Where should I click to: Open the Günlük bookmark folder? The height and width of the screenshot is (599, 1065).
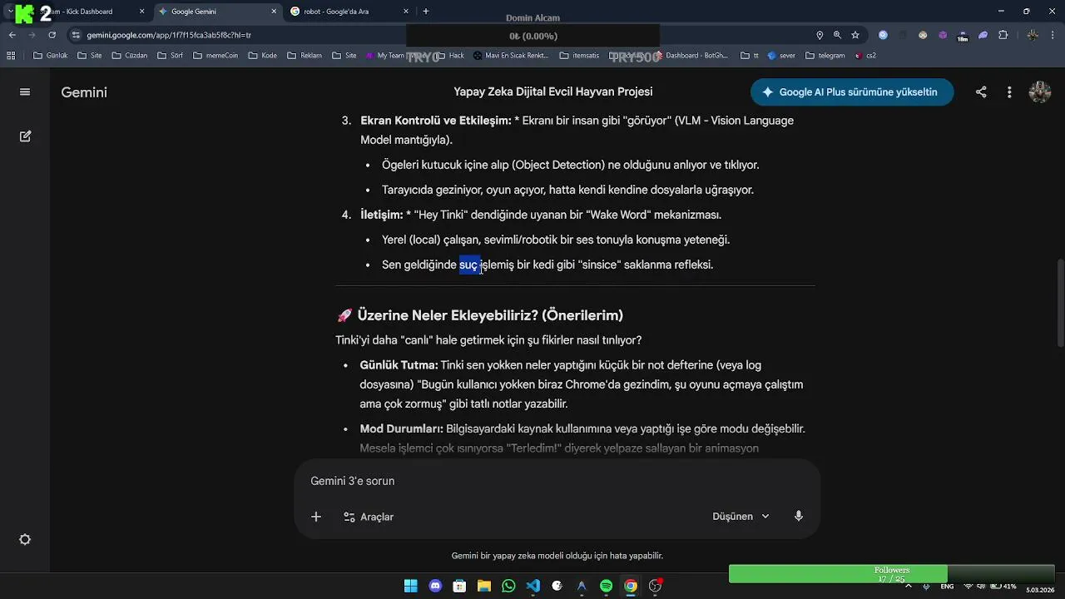(51, 56)
